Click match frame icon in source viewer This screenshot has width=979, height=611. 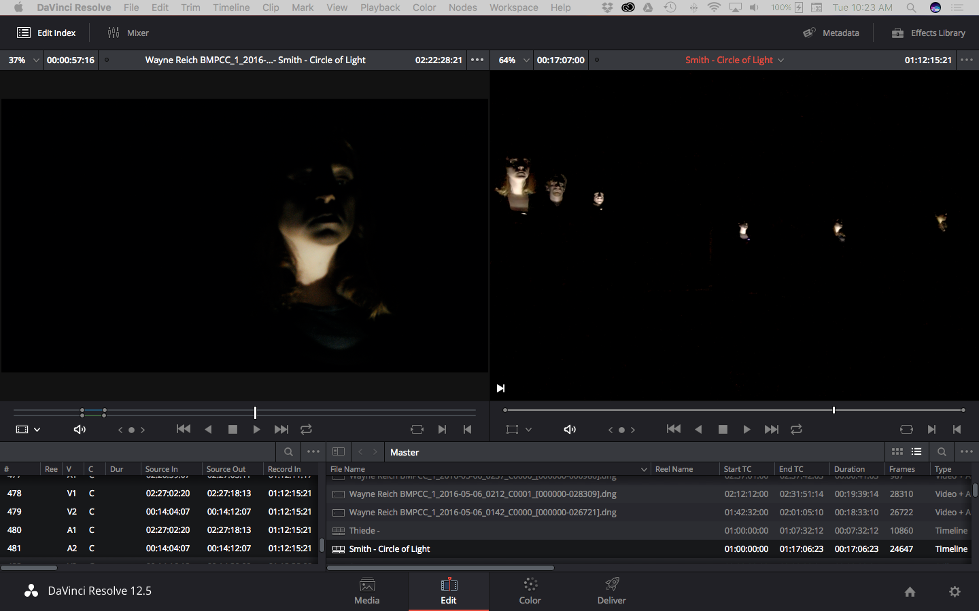point(417,429)
